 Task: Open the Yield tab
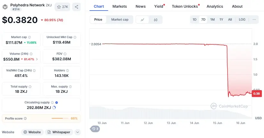[159, 6]
